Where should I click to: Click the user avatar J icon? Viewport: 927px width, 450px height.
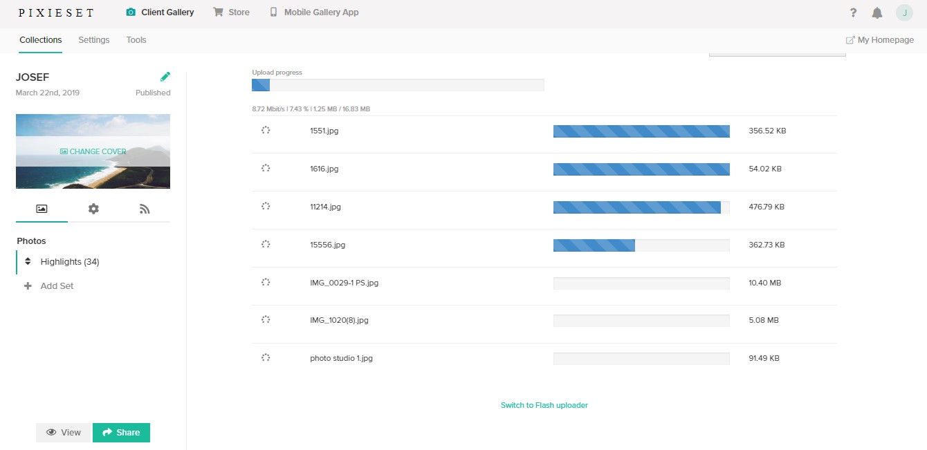coord(904,12)
